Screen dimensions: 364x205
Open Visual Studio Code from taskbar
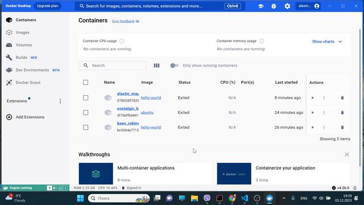pyautogui.click(x=245, y=198)
